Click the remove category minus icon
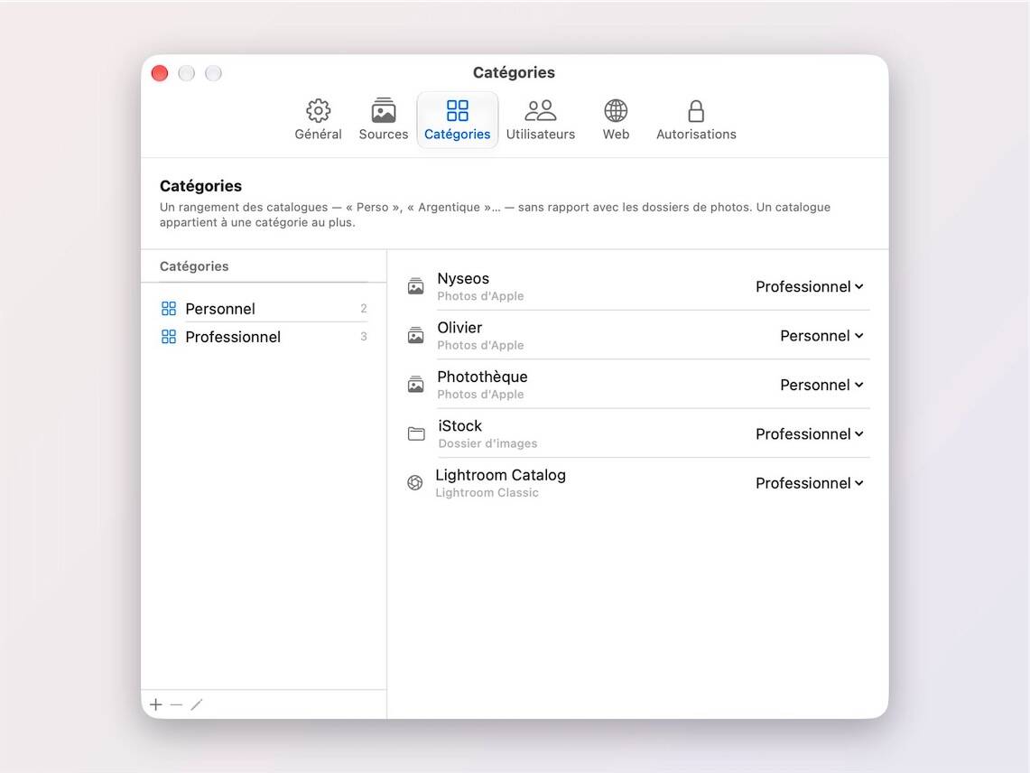This screenshot has width=1030, height=773. 176,704
